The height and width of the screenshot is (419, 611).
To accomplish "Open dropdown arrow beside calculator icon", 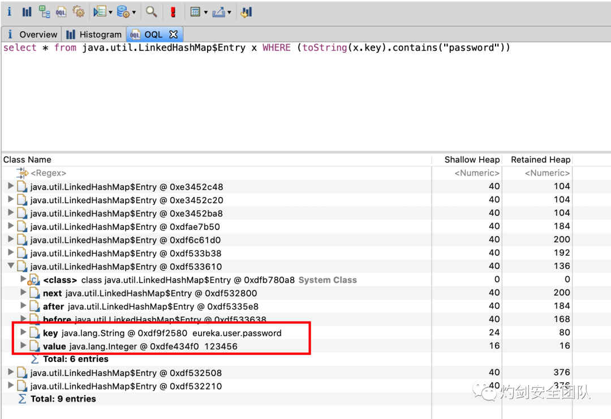I will click(x=206, y=12).
